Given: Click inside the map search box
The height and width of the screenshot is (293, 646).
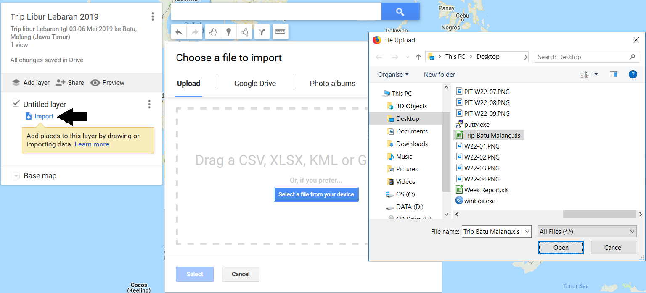Looking at the screenshot, I should (276, 12).
